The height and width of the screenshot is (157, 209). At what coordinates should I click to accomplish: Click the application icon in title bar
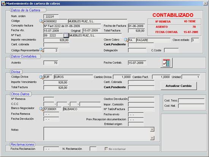tap(3, 3)
